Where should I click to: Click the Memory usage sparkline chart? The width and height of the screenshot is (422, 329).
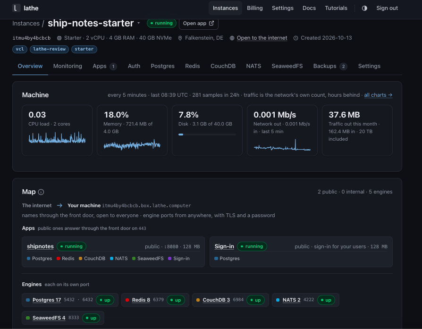click(132, 145)
